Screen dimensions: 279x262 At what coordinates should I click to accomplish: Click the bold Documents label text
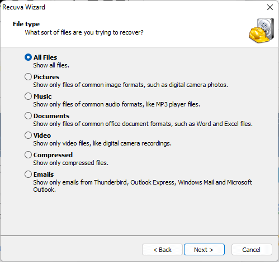(x=51, y=116)
